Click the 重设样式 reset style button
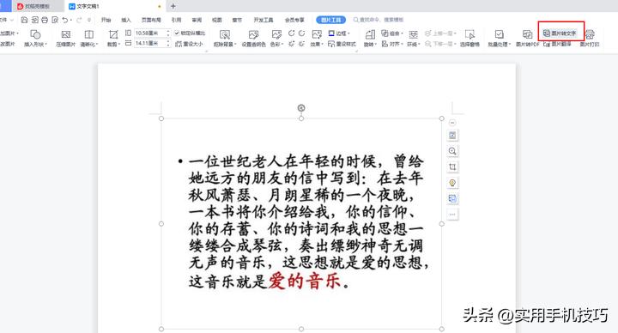 point(342,44)
